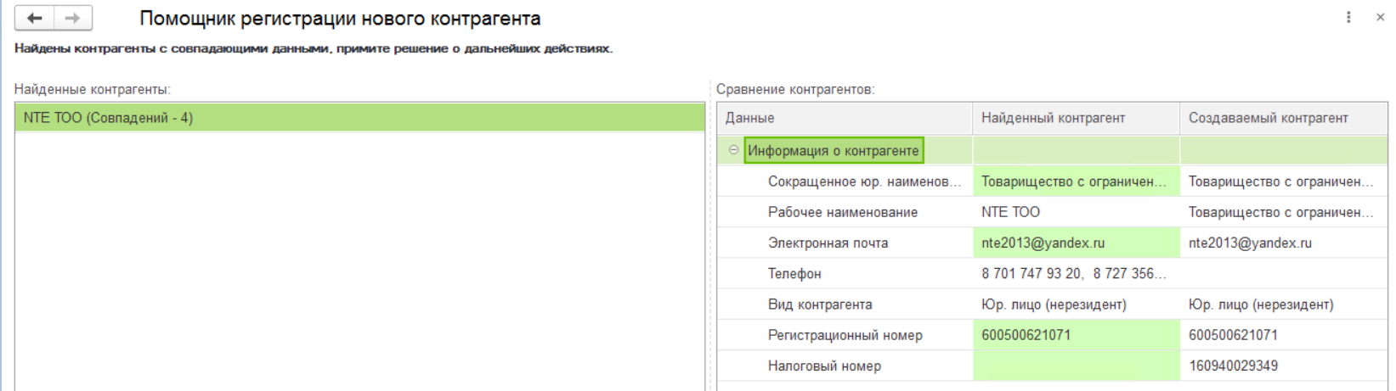
Task: Select the NTE ТОО (Совпадений - 4) row
Action: [x=359, y=118]
